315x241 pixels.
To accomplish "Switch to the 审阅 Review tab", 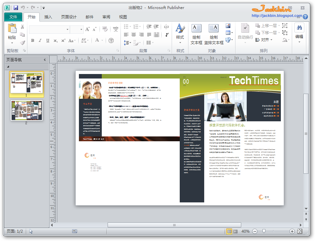I will (106, 17).
